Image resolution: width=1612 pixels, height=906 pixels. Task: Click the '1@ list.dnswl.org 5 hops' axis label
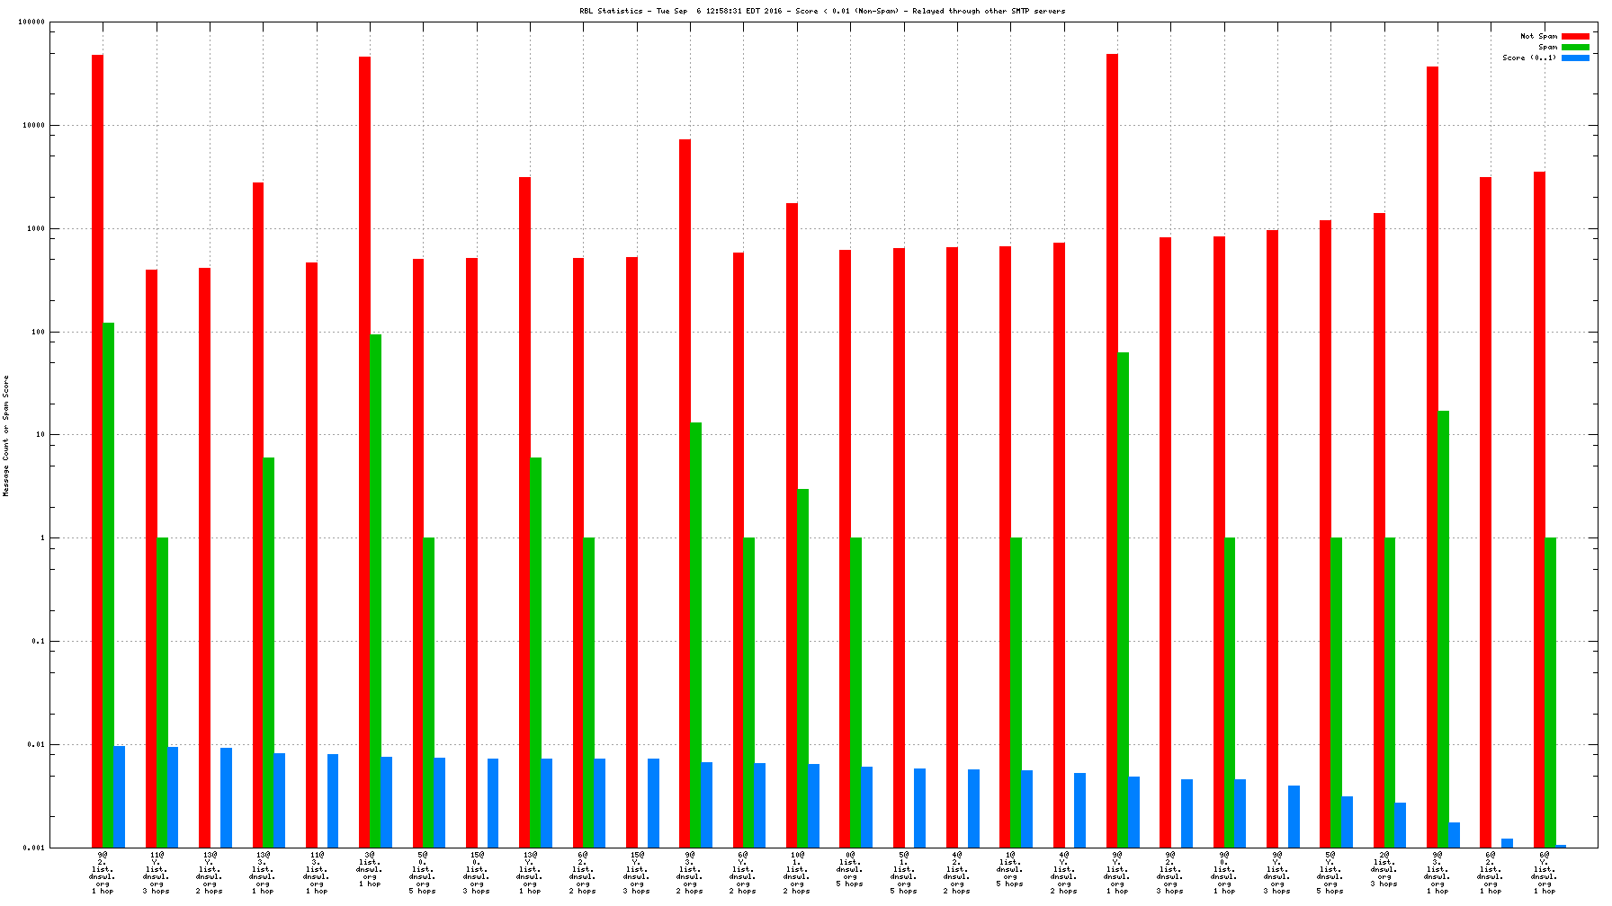[1010, 869]
